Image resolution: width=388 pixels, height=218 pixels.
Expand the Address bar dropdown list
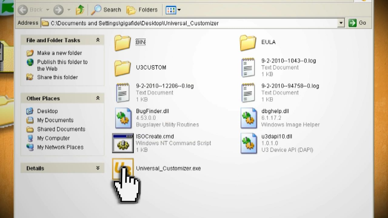(341, 23)
